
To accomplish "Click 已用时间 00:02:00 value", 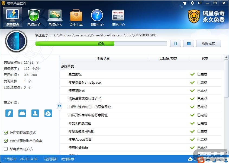I will point(30,75).
